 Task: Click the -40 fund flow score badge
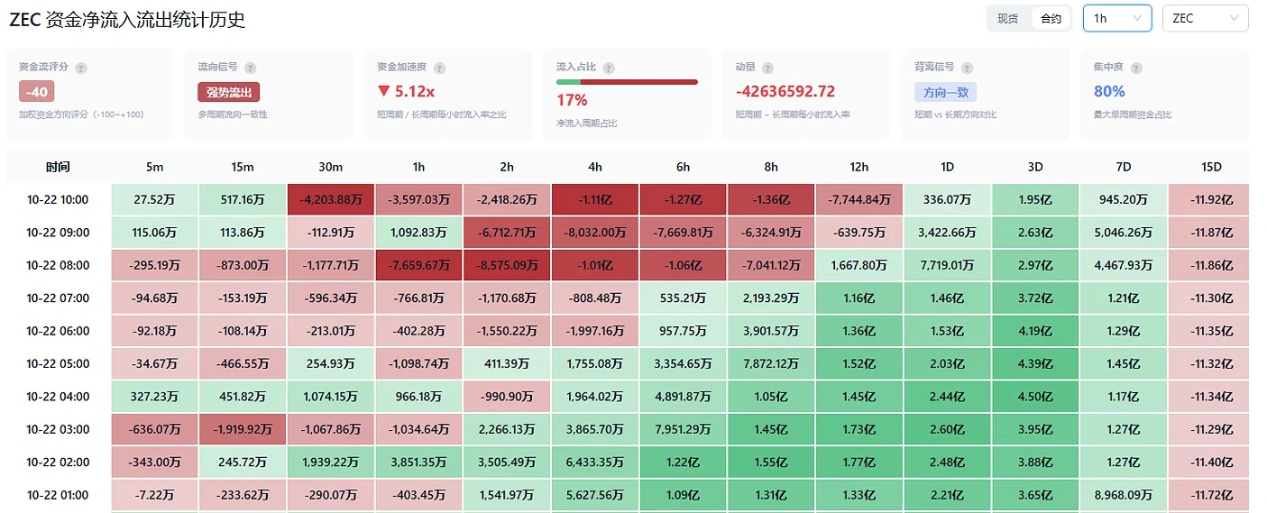click(x=37, y=92)
